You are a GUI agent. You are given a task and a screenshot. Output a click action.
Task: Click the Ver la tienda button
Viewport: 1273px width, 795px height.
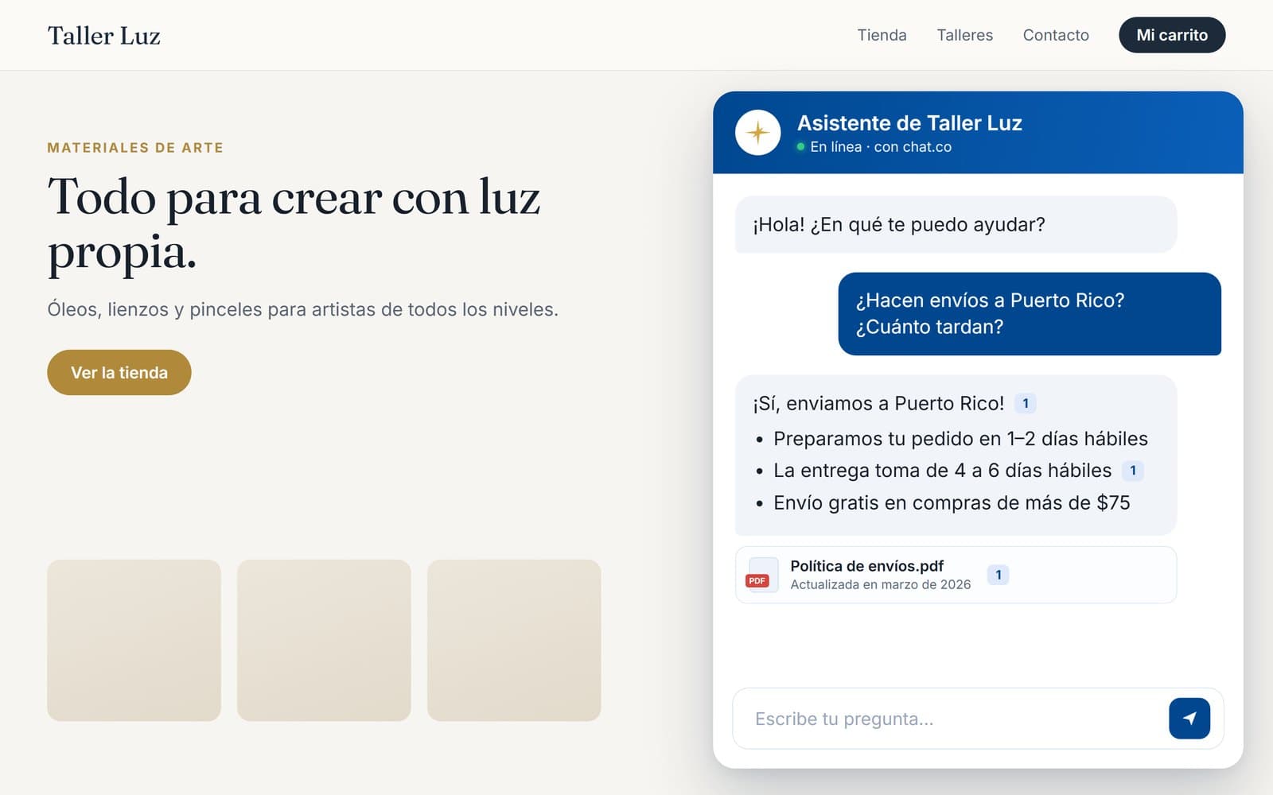click(x=119, y=372)
